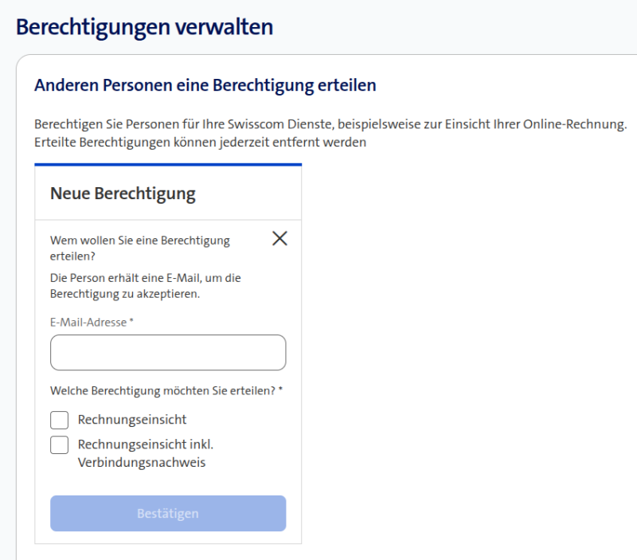Click the sentence starting 'Erteilte Berechtigungen können'
Image resolution: width=637 pixels, height=560 pixels.
pyautogui.click(x=200, y=143)
